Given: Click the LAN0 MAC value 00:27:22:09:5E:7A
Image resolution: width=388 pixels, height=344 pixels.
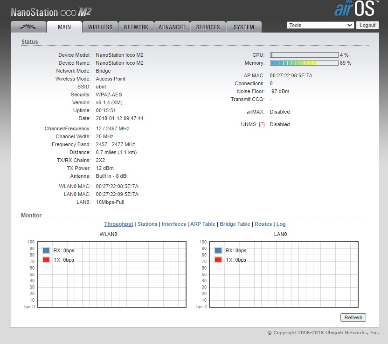Looking at the screenshot, I should tap(117, 194).
